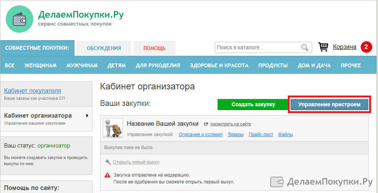Select the ЖЕНЩИНАМ category
The height and width of the screenshot is (193, 378).
click(41, 65)
